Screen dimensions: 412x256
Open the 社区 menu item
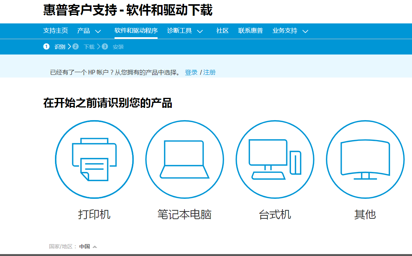(x=222, y=31)
